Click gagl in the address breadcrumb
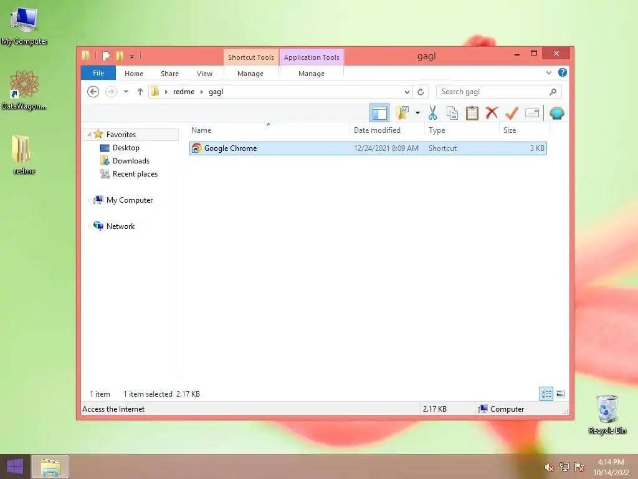 coord(216,92)
